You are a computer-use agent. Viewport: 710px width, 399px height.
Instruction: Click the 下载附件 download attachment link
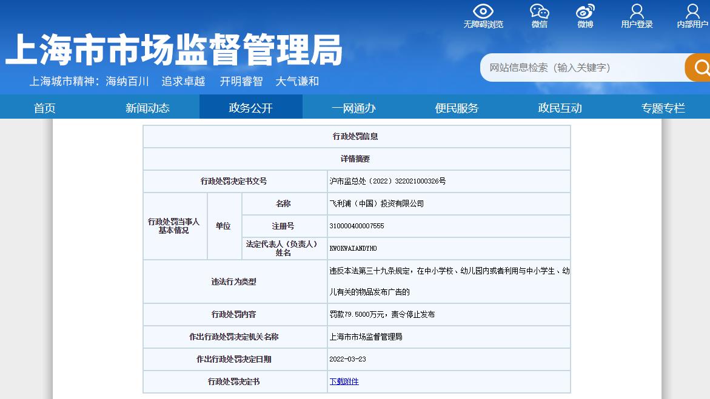coord(344,381)
